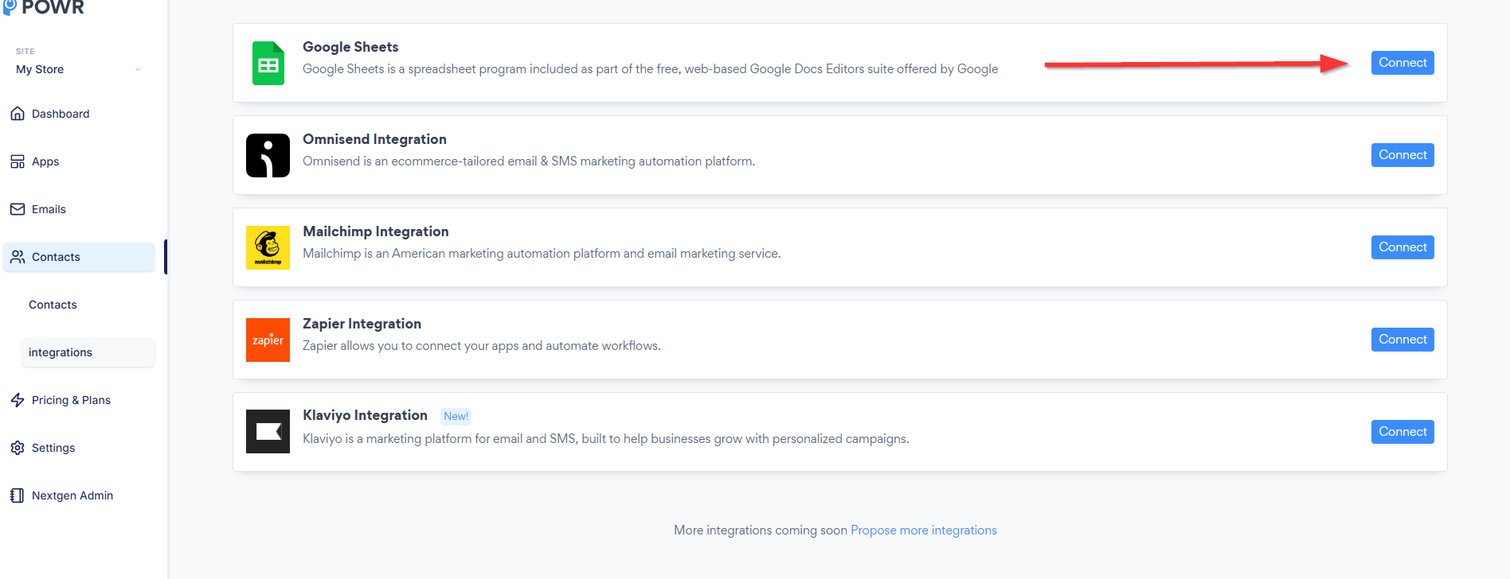This screenshot has width=1510, height=579.
Task: Click the Mailchimp description text
Action: [x=542, y=254]
